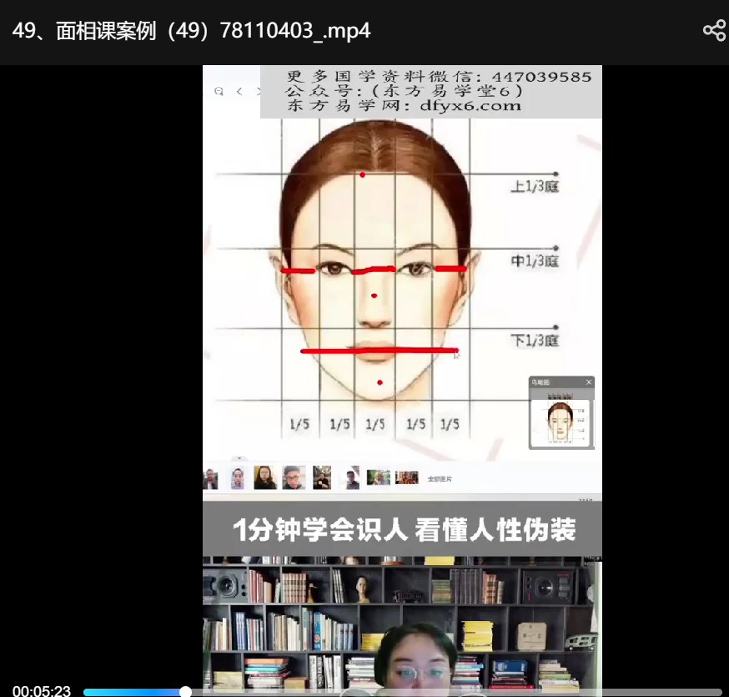Click the 1分钟学会识人 caption banner
The image size is (729, 697).
click(402, 529)
